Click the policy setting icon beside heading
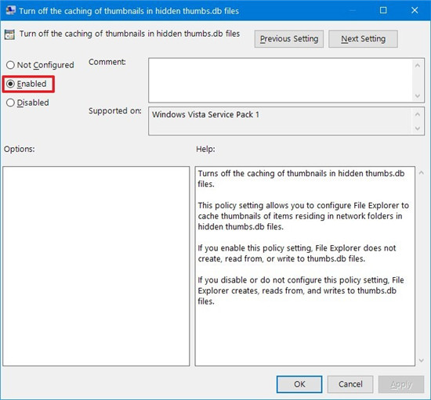 pyautogui.click(x=9, y=34)
